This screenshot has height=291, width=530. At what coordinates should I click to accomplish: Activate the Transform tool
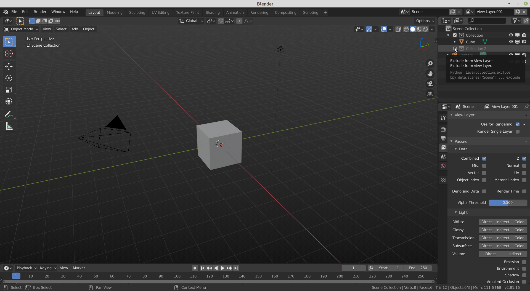9,101
